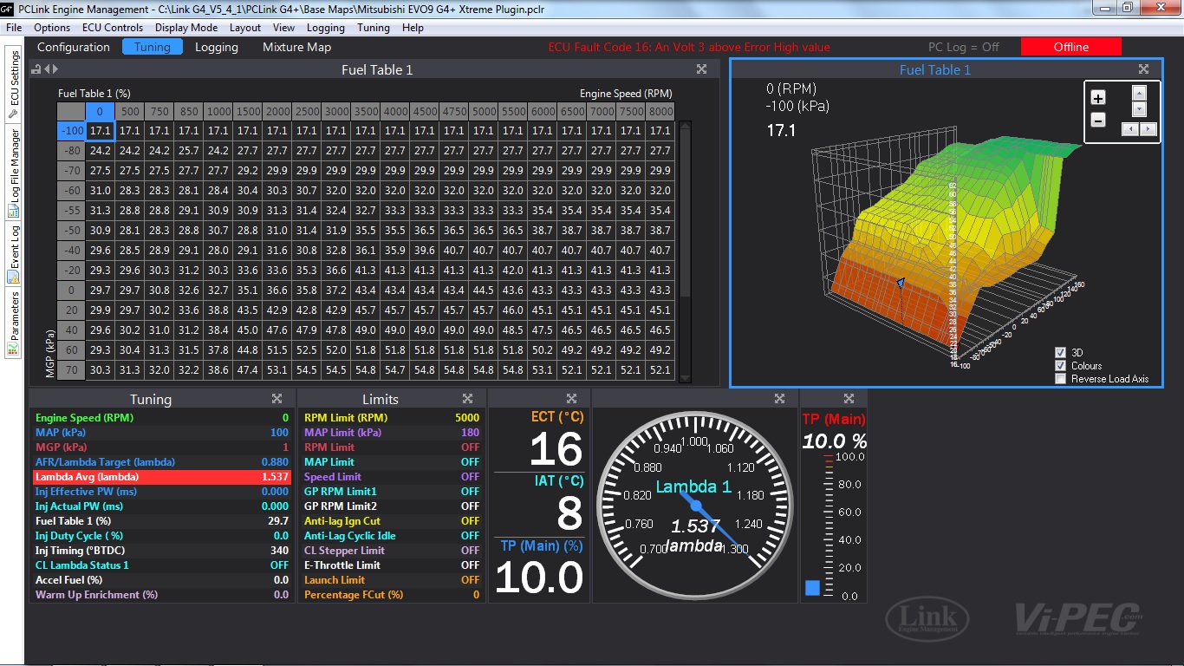Open the Logging menu in menu bar
This screenshot has width=1184, height=666.
pyautogui.click(x=326, y=28)
